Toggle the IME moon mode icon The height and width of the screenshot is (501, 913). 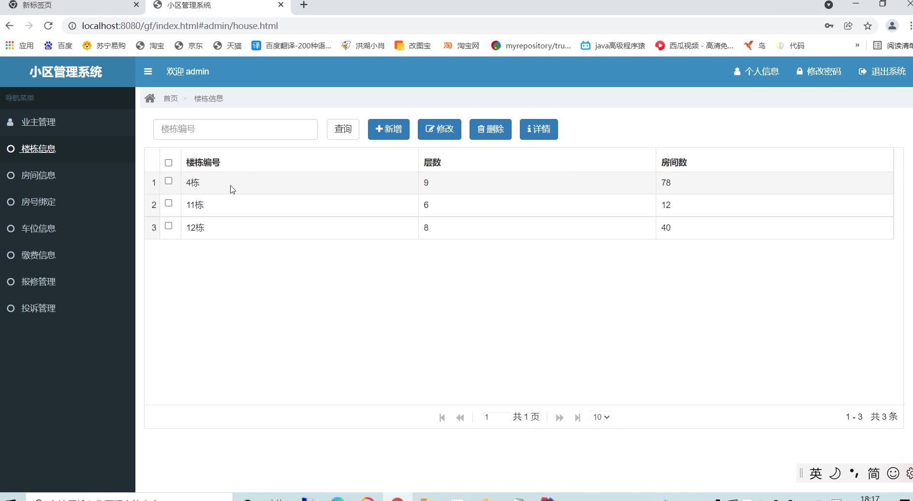click(x=835, y=473)
